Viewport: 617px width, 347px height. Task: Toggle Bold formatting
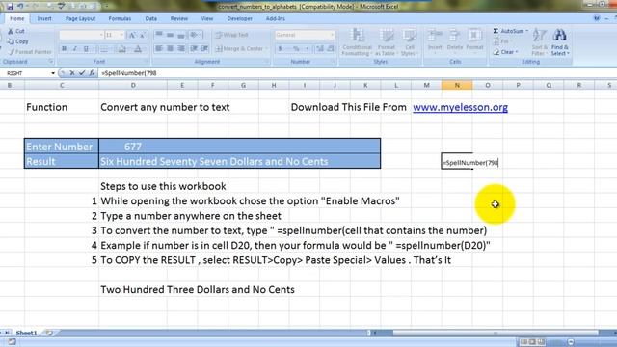pyautogui.click(x=64, y=49)
